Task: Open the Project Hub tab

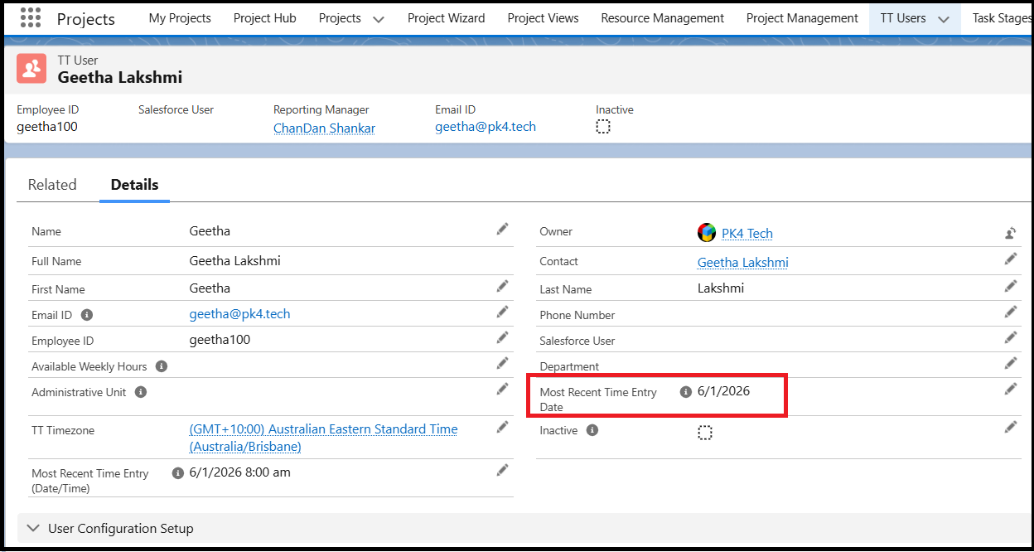Action: tap(265, 18)
